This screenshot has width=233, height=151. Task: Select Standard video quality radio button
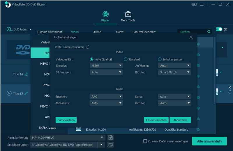pyautogui.click(x=126, y=59)
